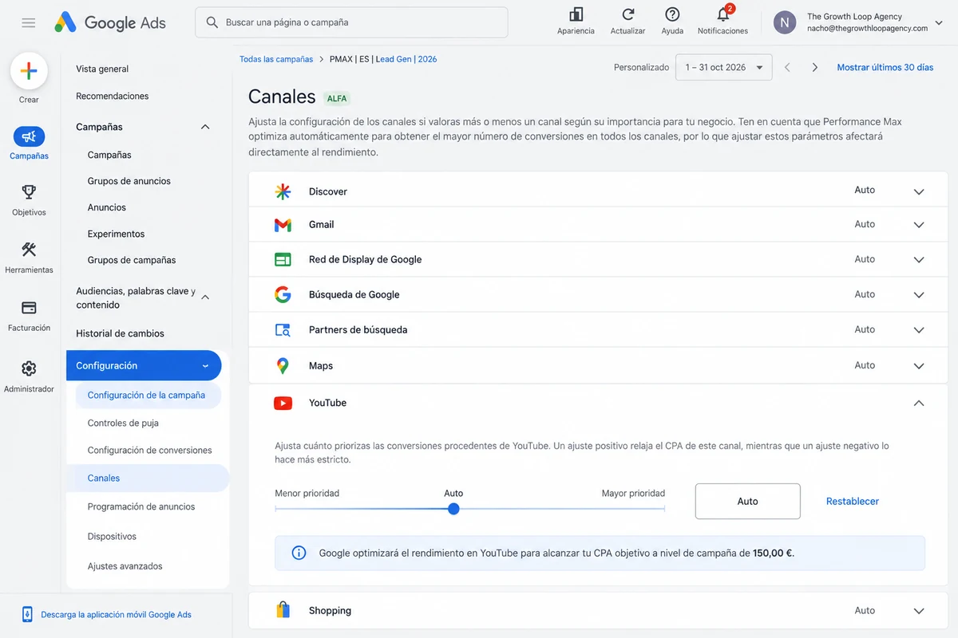Screen dimensions: 958x638
Task: Open Configuración de la campaña
Action: [146, 395]
